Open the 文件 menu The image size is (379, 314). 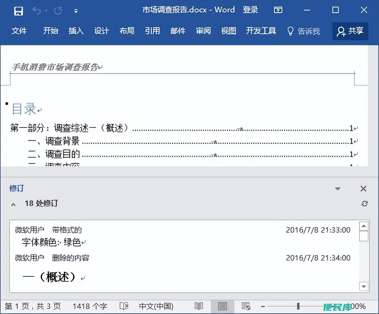click(19, 31)
